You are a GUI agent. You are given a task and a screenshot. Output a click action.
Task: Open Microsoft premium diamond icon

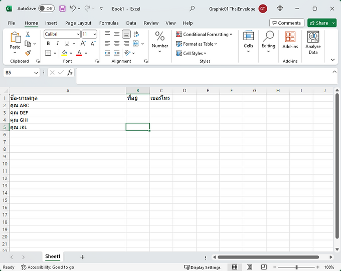[x=280, y=9]
